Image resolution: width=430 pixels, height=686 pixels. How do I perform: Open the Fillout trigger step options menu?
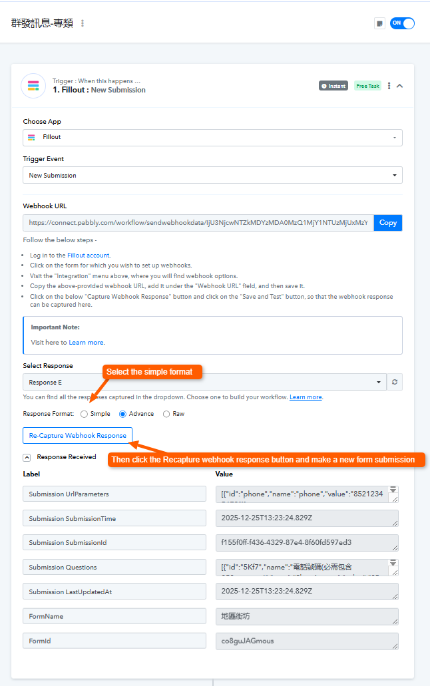(x=389, y=86)
